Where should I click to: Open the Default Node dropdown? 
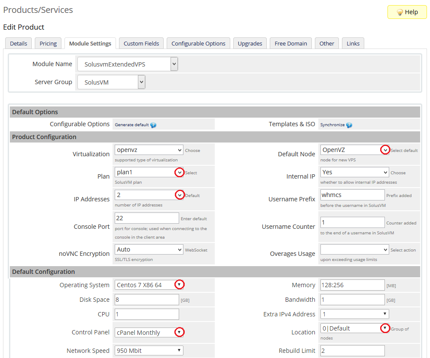354,150
